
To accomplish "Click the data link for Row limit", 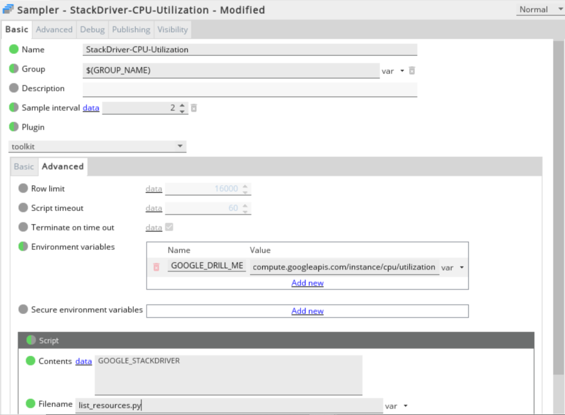I will click(153, 188).
